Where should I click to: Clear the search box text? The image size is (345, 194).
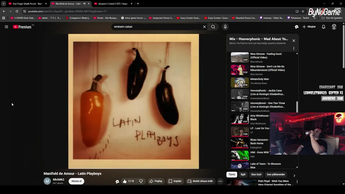pyautogui.click(x=204, y=27)
